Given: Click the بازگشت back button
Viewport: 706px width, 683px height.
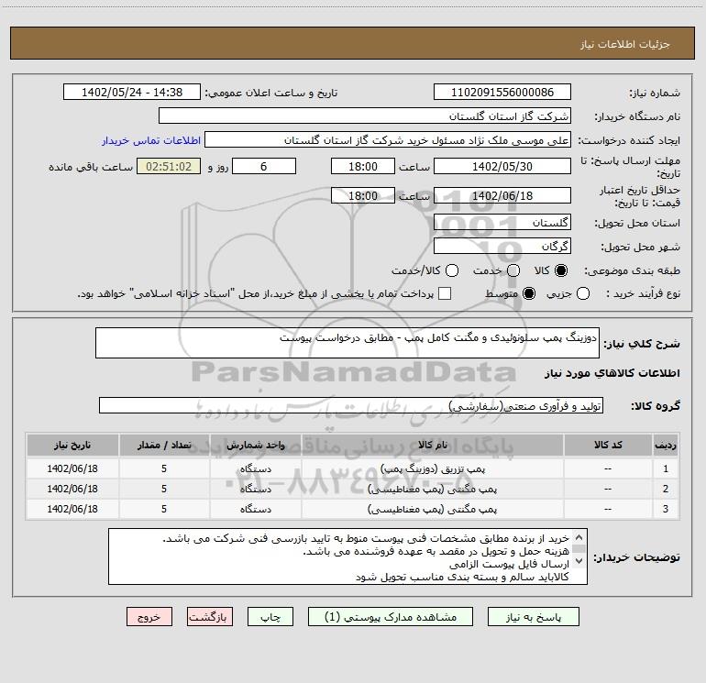Looking at the screenshot, I should click(x=210, y=617).
